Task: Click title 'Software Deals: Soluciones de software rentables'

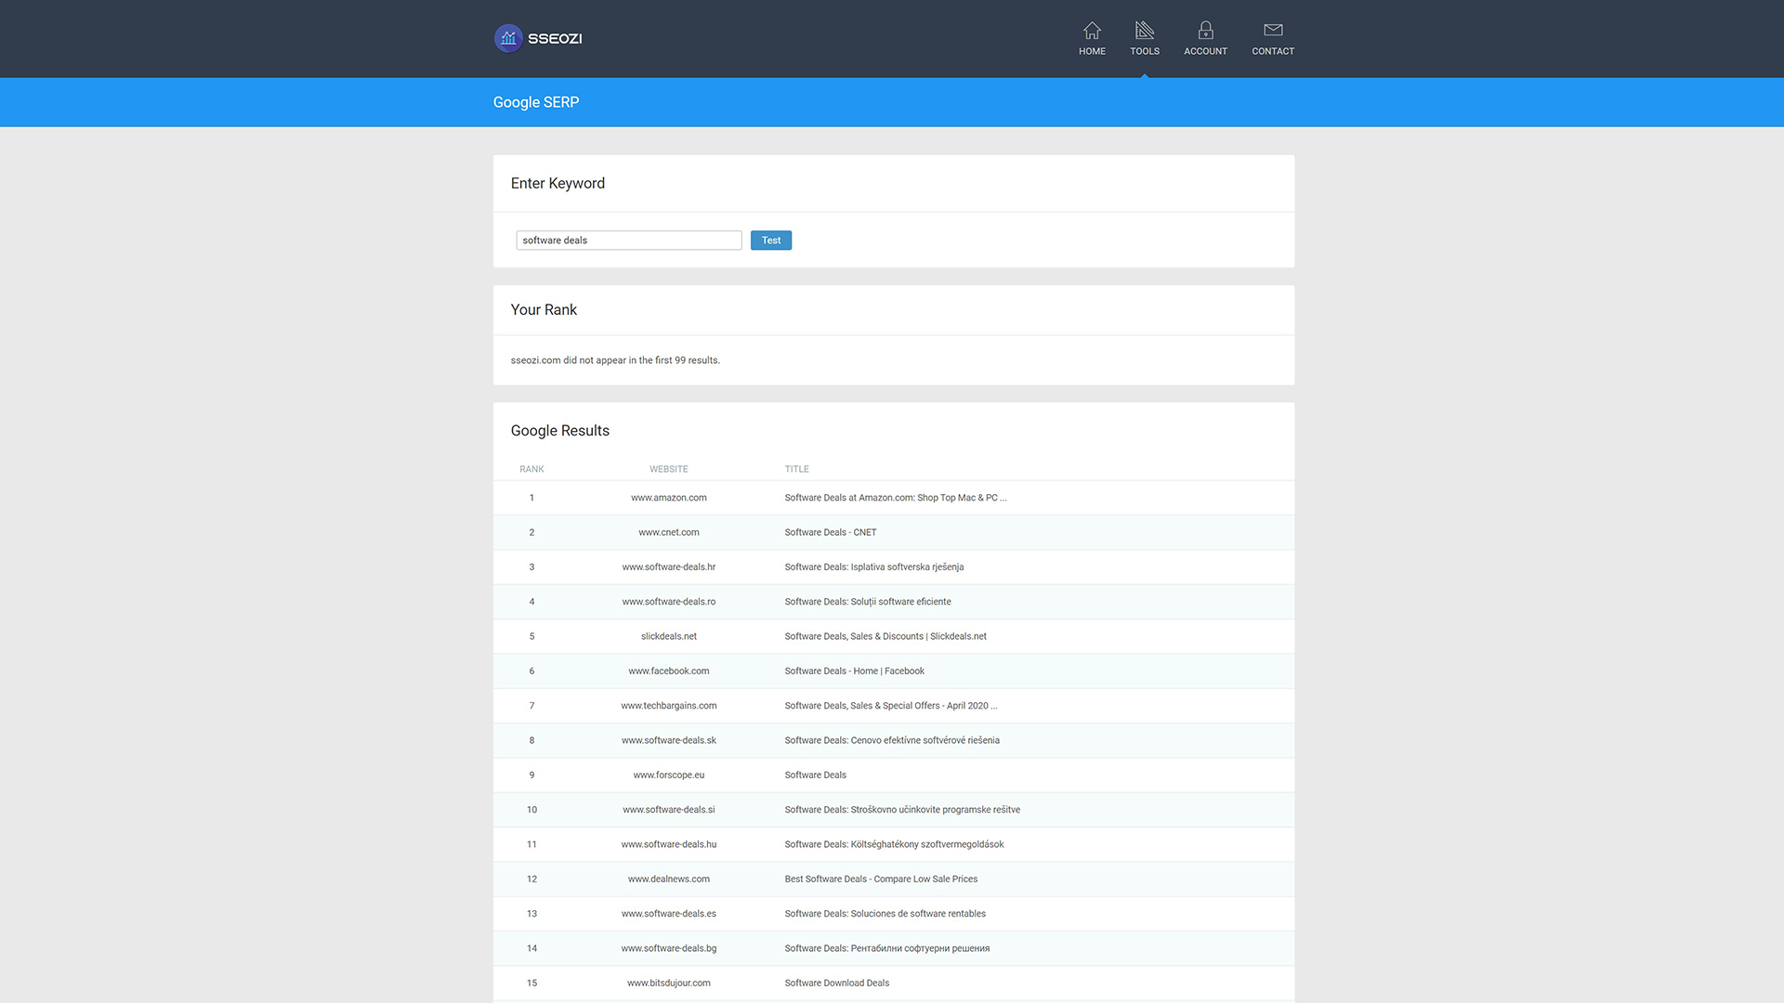Action: point(885,914)
